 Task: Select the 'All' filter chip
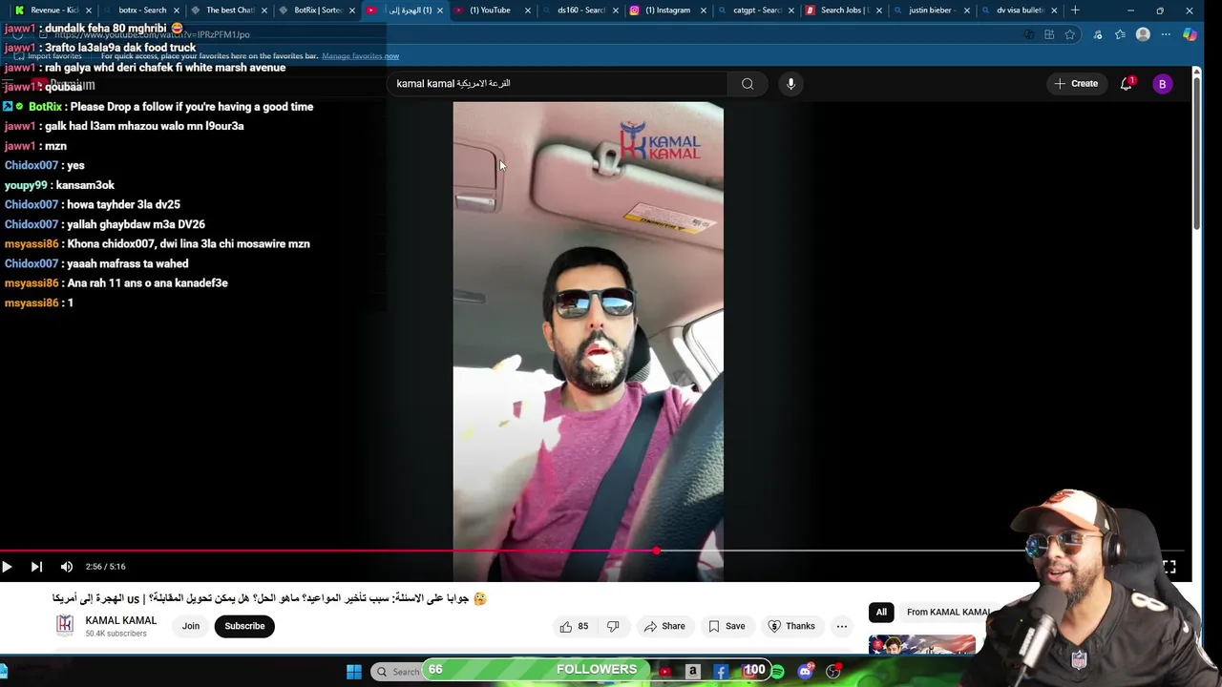pos(881,612)
